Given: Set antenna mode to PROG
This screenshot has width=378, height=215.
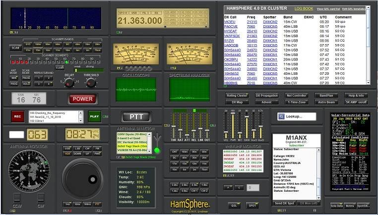Looking at the screenshot, I should (x=13, y=84).
